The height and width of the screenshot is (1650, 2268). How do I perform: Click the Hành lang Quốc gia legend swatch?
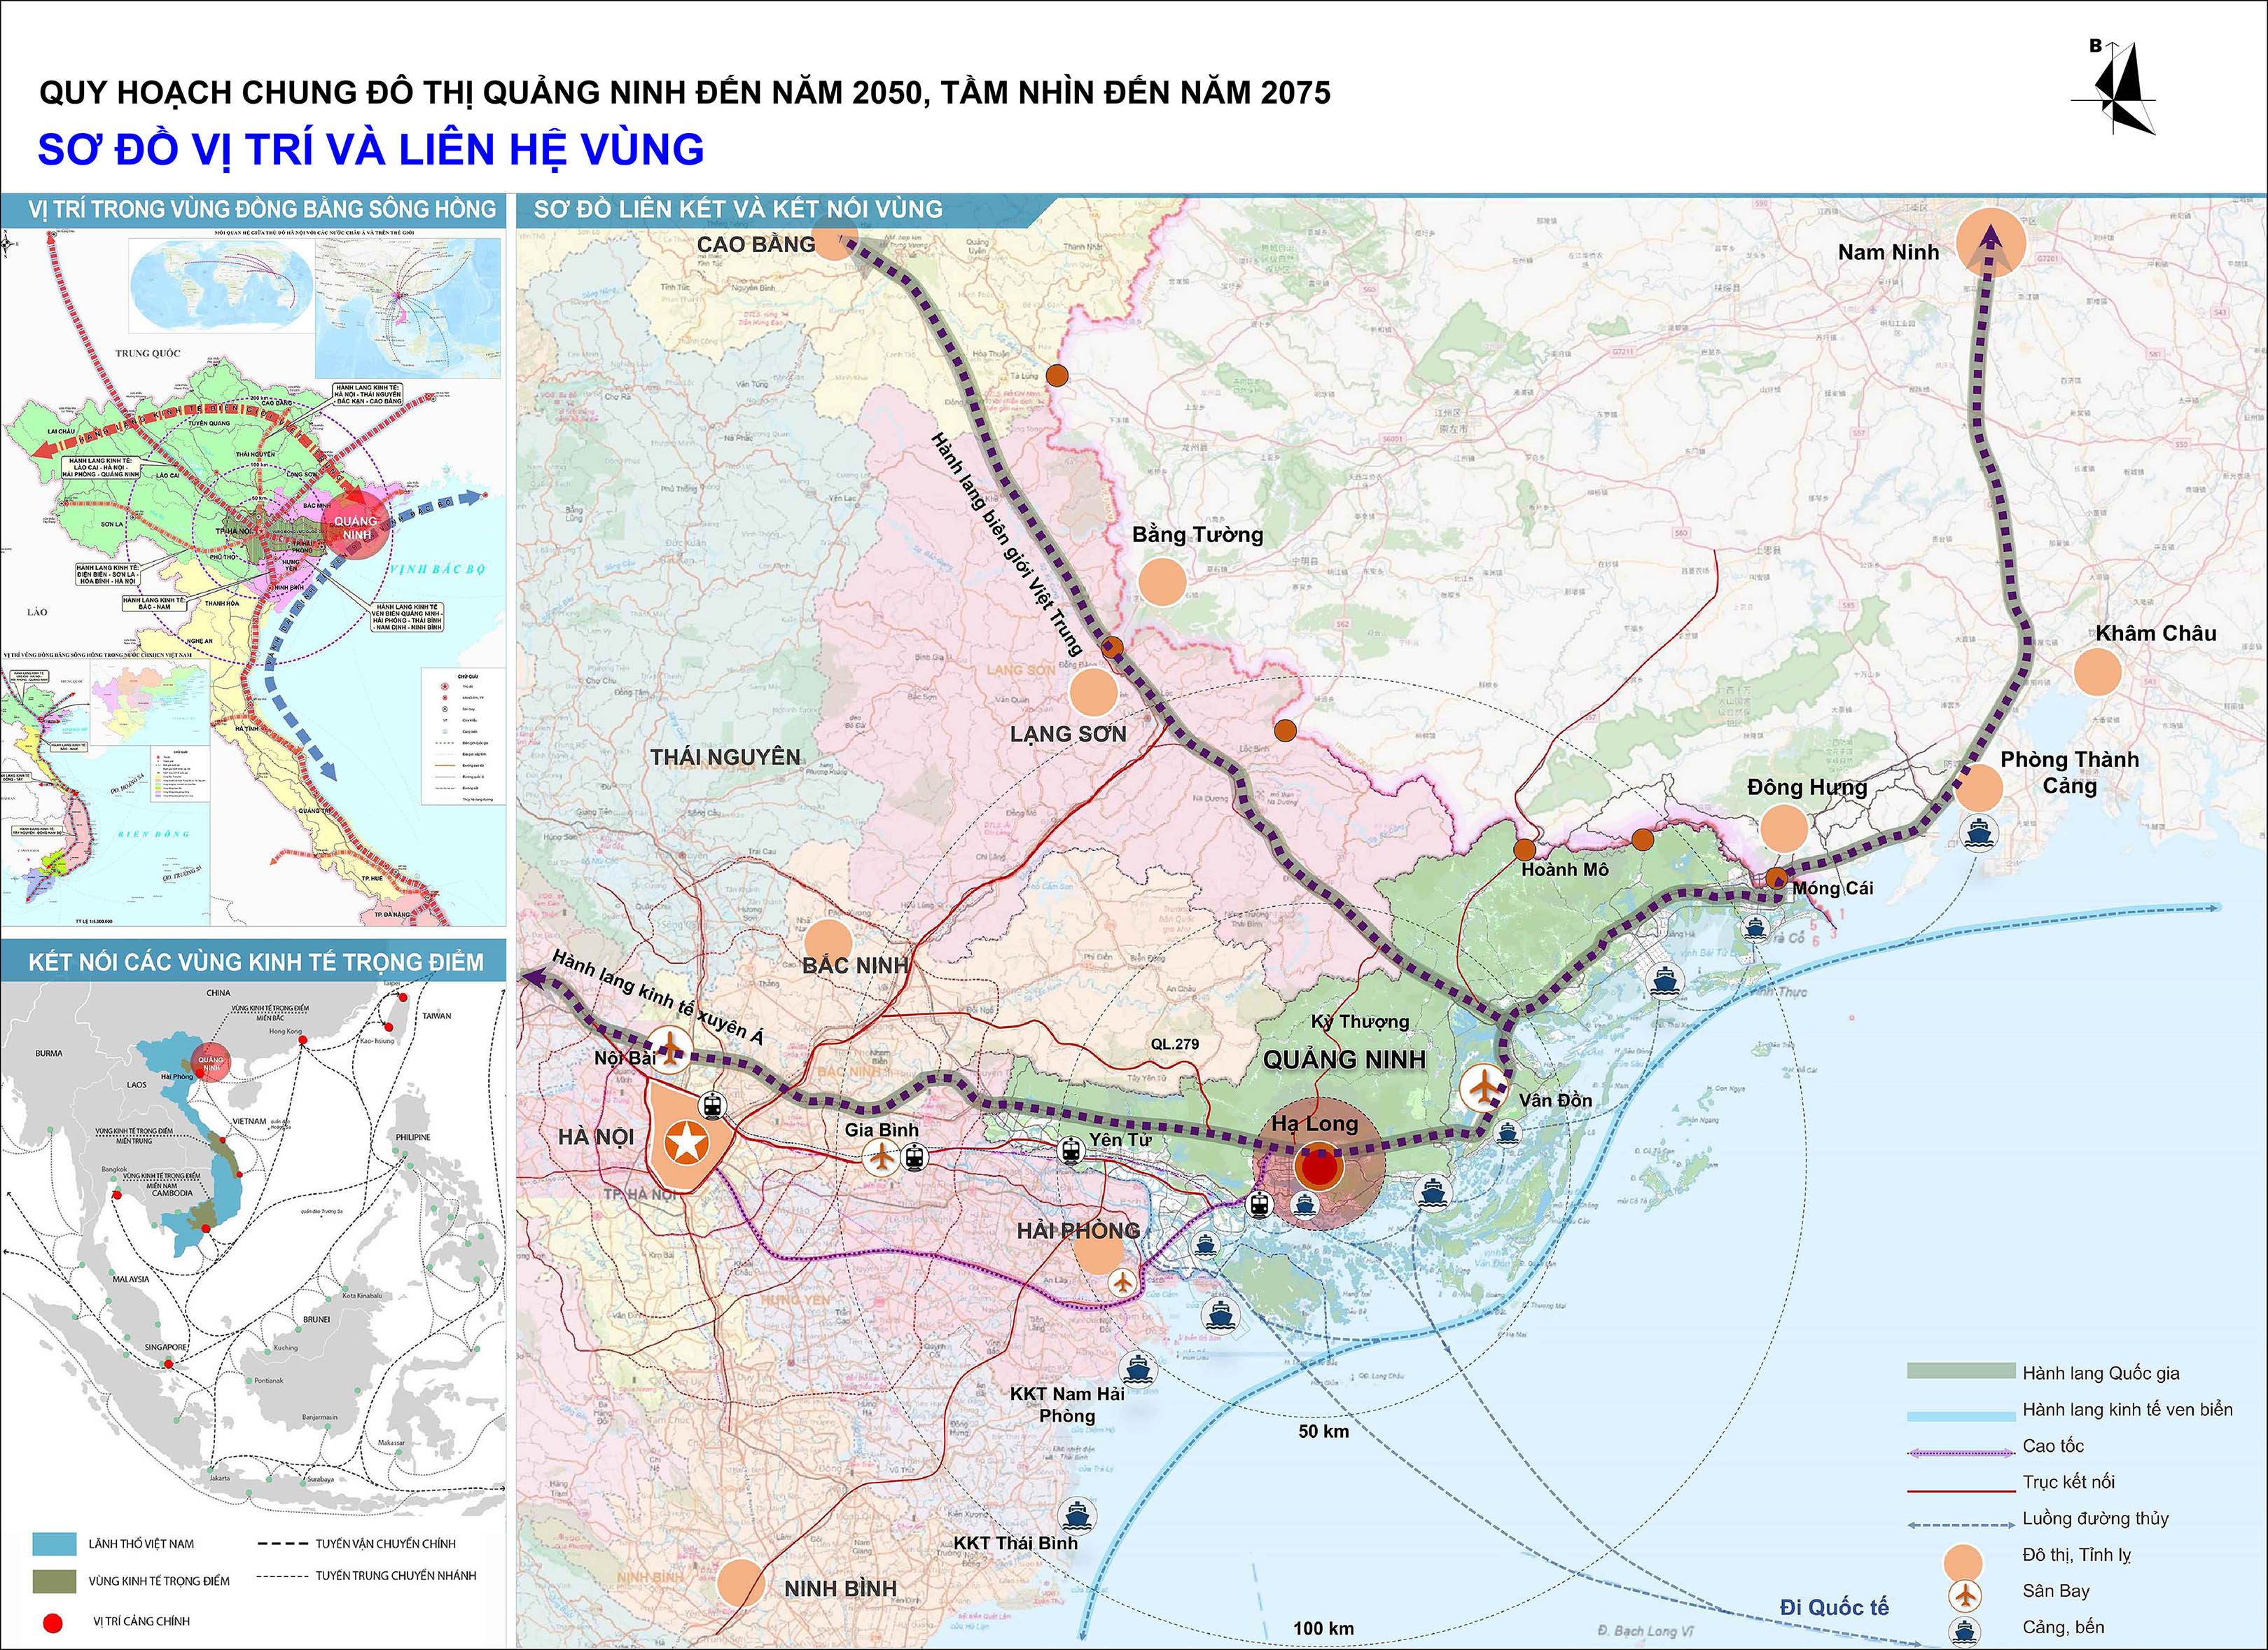1961,1372
